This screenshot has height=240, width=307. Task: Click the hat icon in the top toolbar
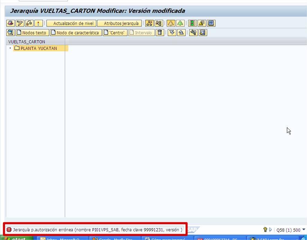tap(10, 23)
